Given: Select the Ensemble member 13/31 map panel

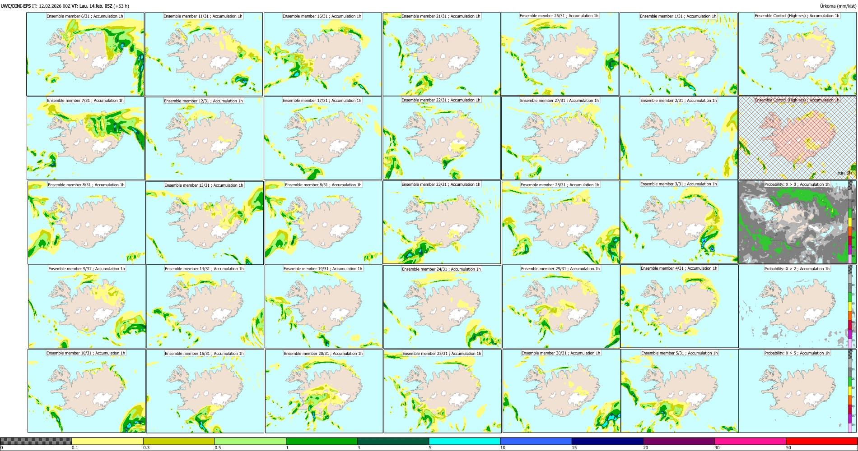Looking at the screenshot, I should point(205,223).
